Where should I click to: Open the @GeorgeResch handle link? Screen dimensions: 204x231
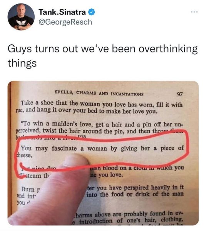(65, 22)
